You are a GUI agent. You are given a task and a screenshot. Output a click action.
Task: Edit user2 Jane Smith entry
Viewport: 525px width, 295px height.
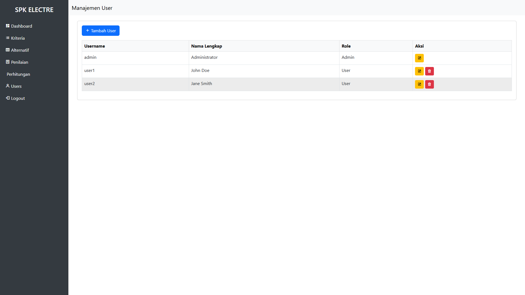419,84
